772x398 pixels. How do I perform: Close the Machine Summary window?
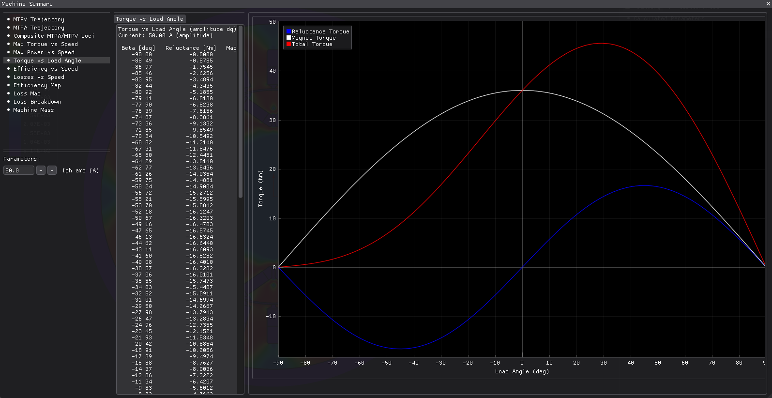coord(768,3)
